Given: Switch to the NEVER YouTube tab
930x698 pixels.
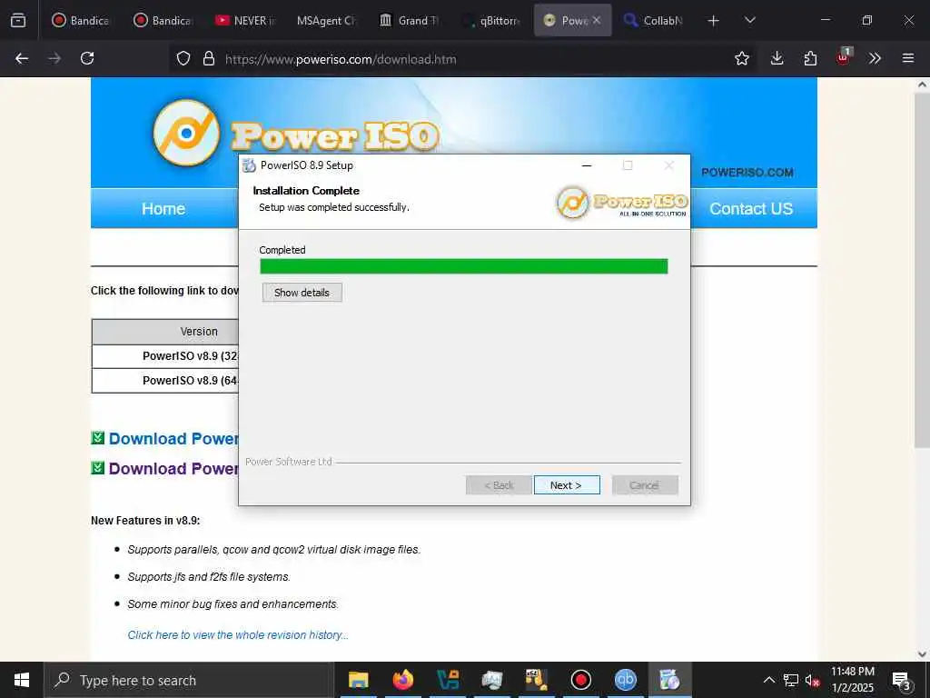Looking at the screenshot, I should [x=244, y=21].
